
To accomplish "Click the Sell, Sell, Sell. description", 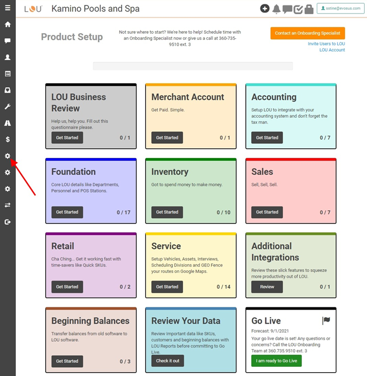I will point(264,184).
